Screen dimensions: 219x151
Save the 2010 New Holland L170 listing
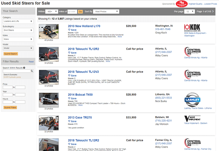tap(72, 30)
